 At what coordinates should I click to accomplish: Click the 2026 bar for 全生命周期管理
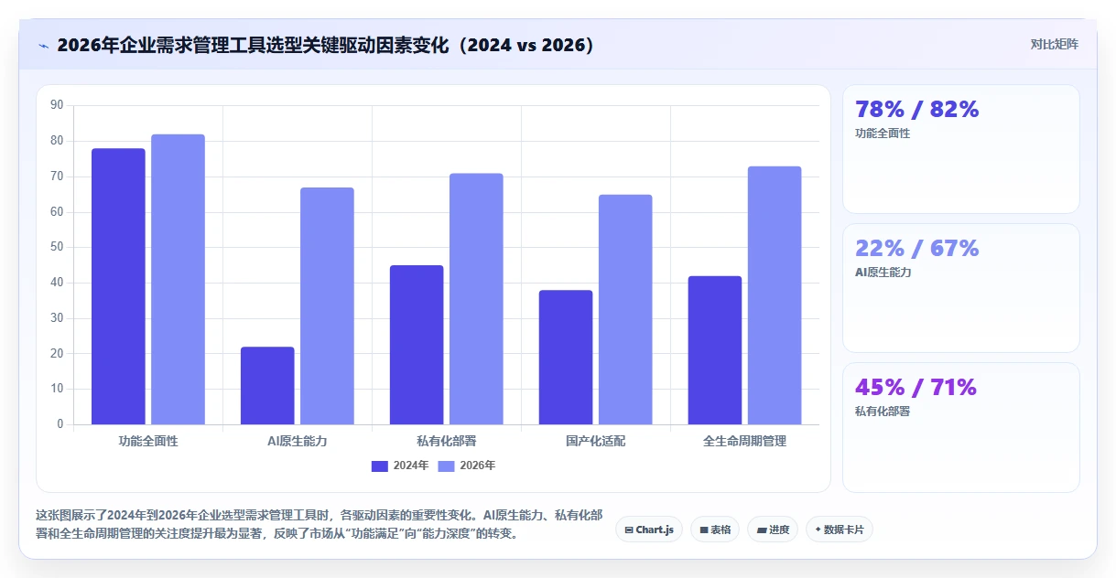pyautogui.click(x=775, y=295)
